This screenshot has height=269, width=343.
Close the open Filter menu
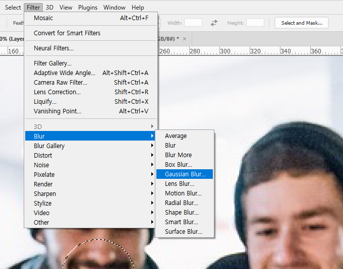(x=33, y=8)
